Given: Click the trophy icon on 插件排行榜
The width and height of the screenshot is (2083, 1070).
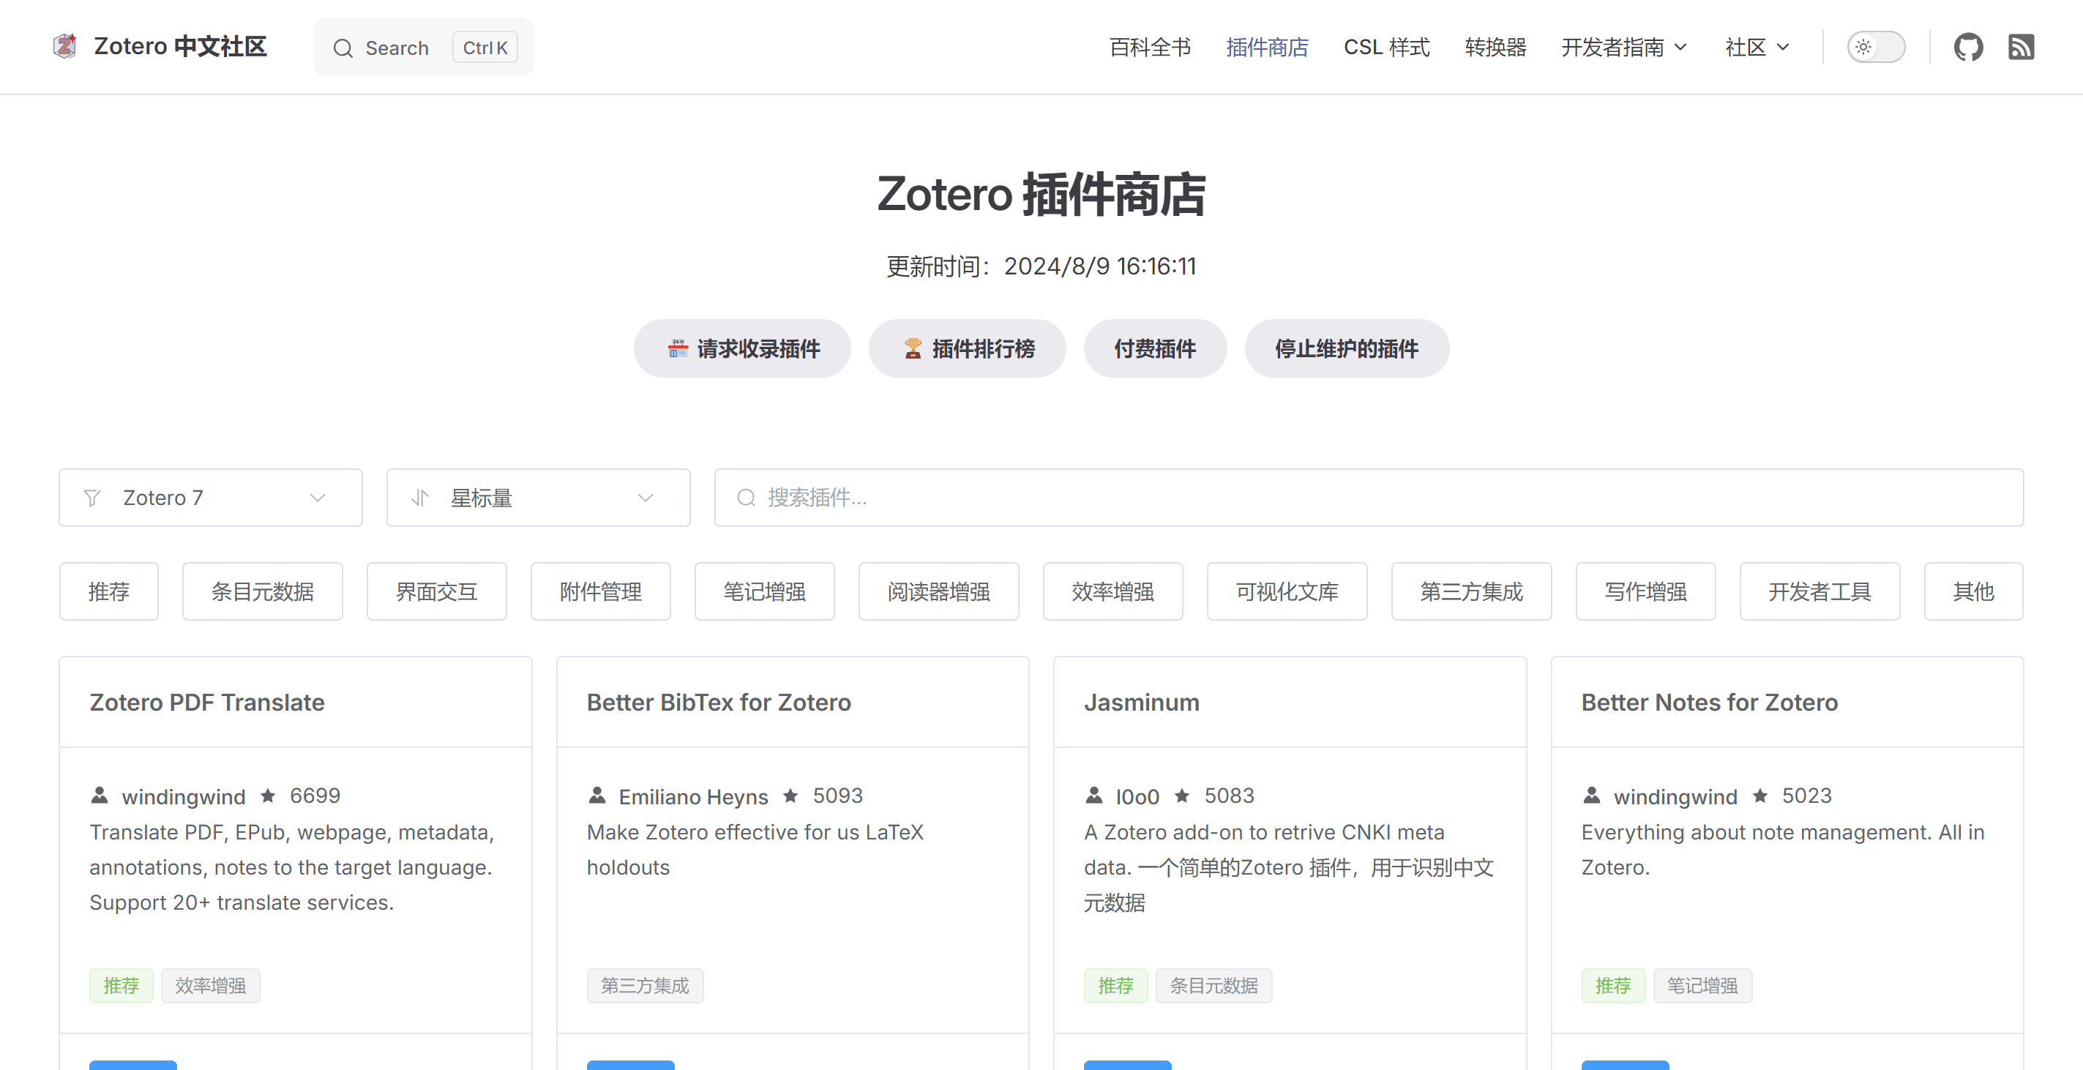Looking at the screenshot, I should pos(913,348).
